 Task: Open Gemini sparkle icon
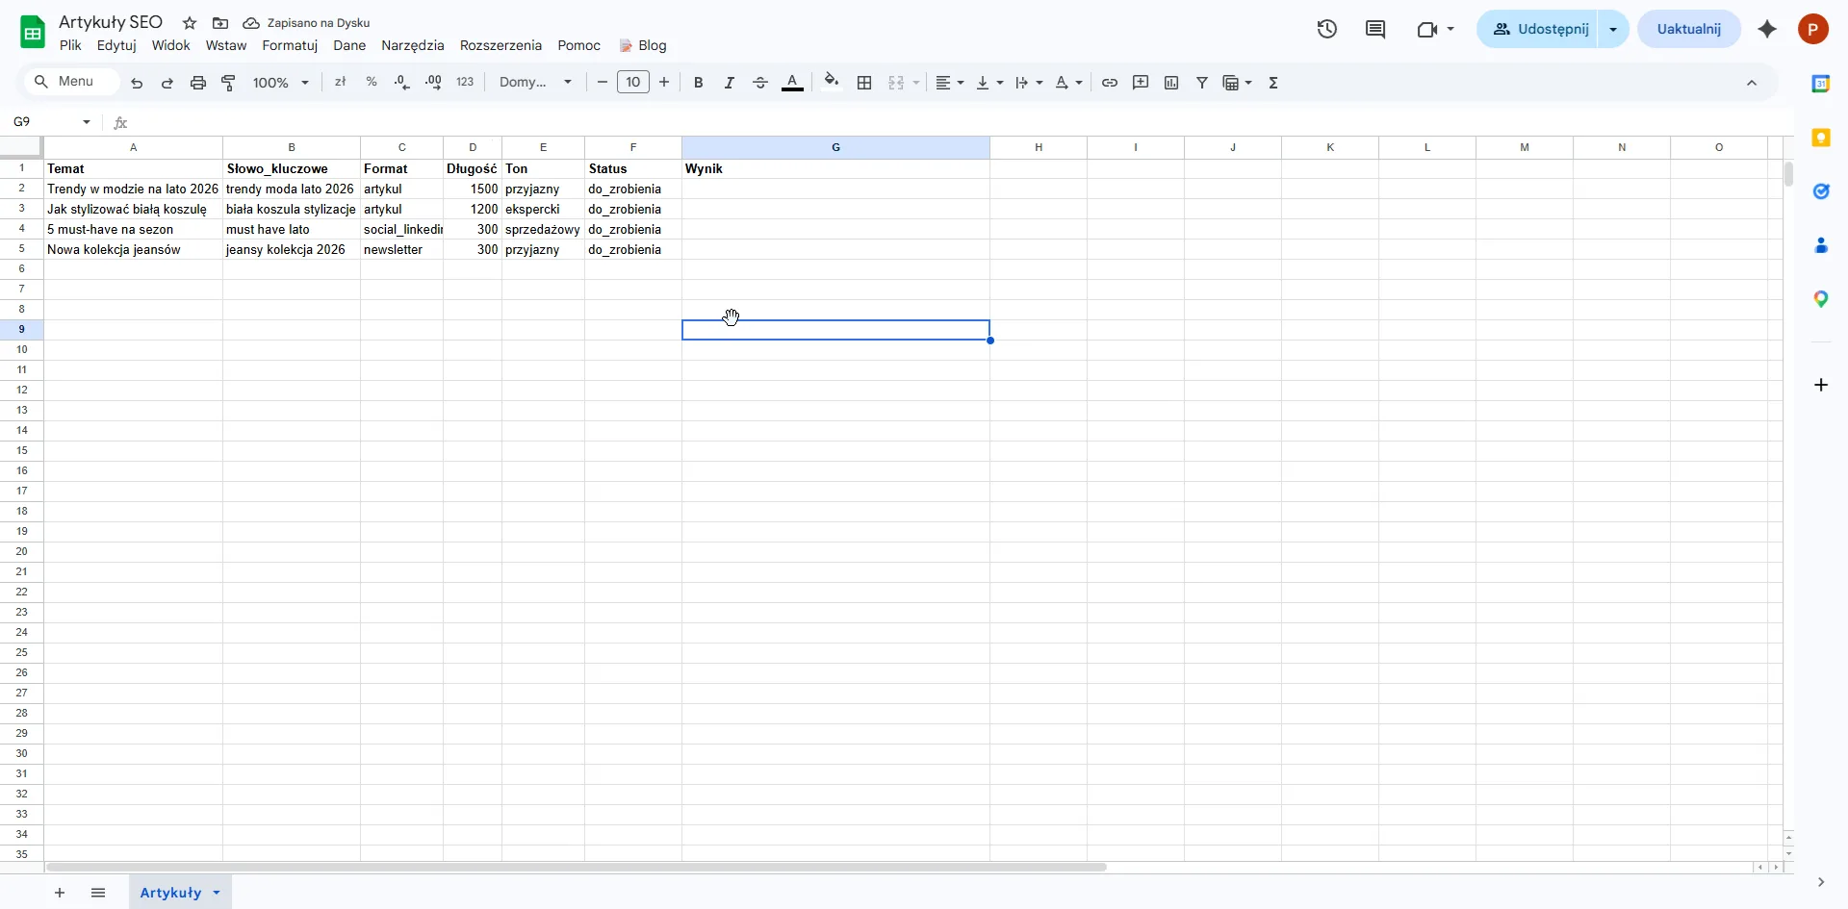coord(1767,29)
